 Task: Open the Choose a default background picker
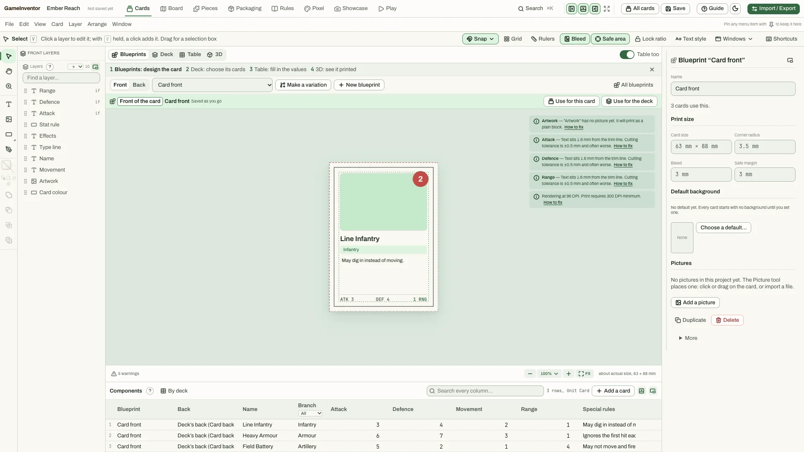(x=724, y=228)
